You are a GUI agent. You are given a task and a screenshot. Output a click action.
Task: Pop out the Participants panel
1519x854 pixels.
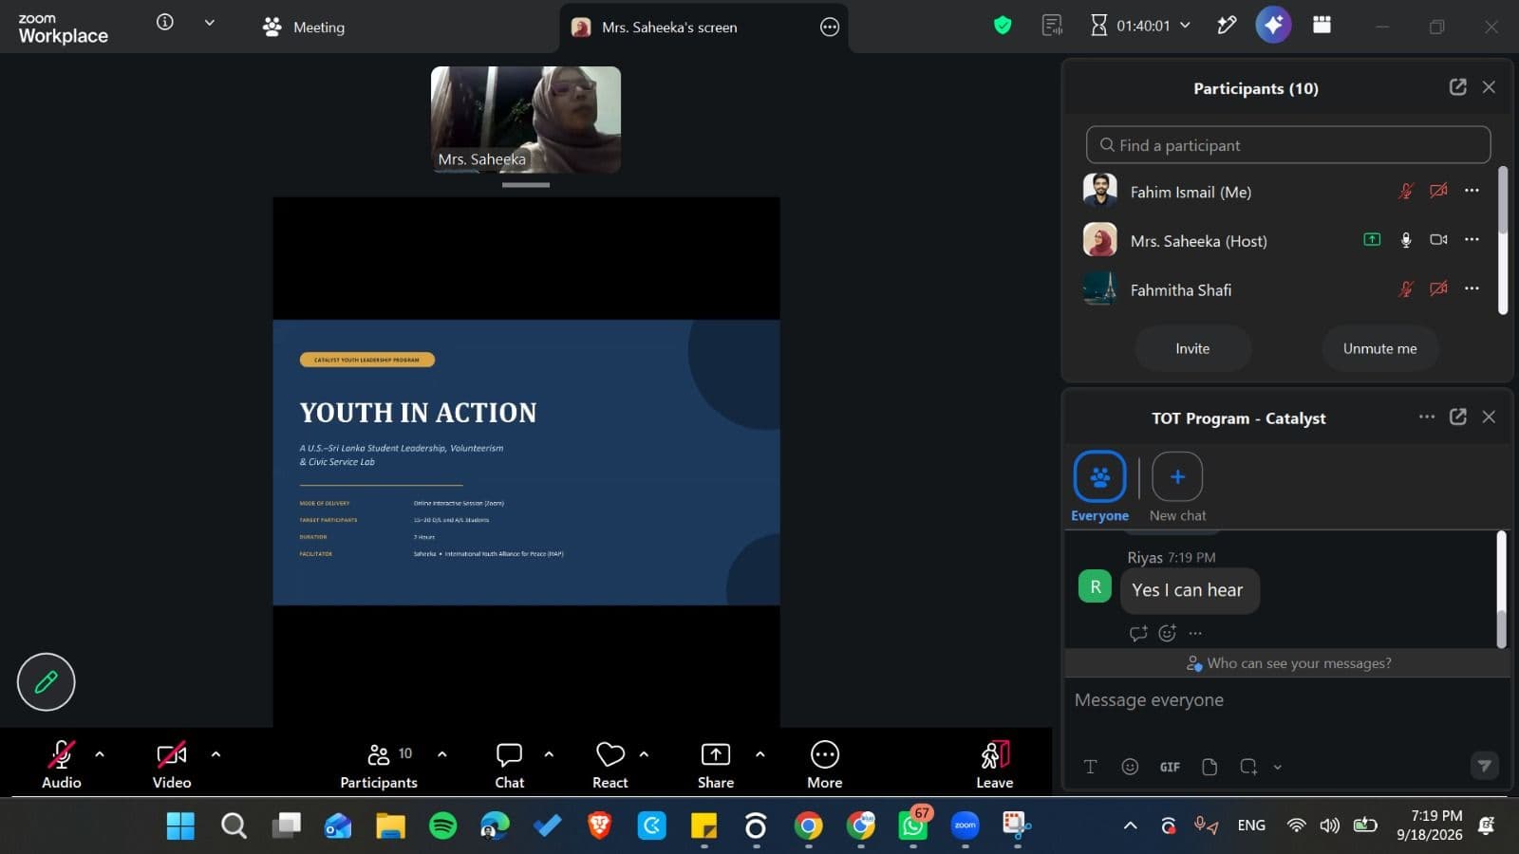pos(1458,87)
